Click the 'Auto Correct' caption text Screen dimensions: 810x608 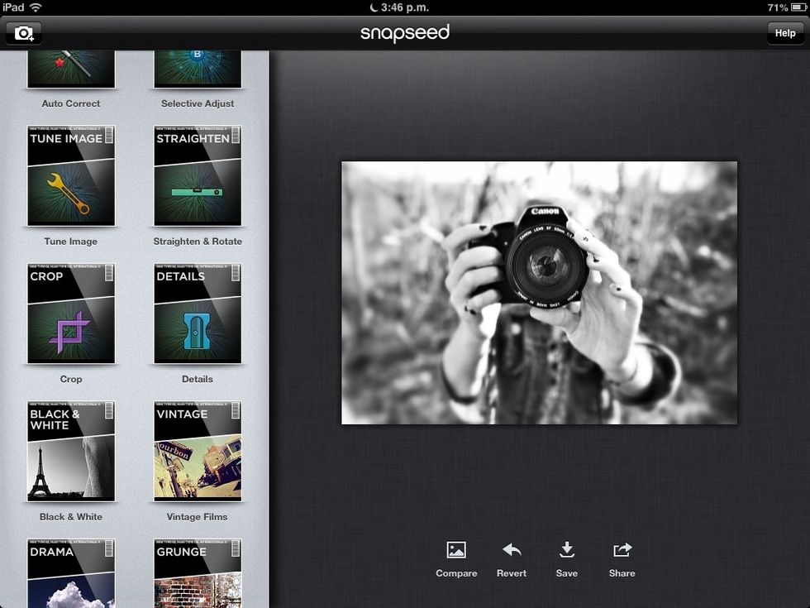71,103
